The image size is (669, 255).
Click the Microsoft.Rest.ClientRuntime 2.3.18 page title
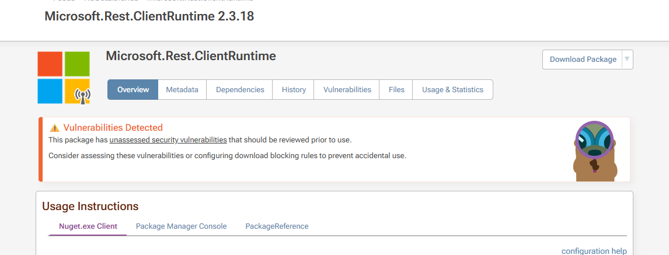(149, 16)
